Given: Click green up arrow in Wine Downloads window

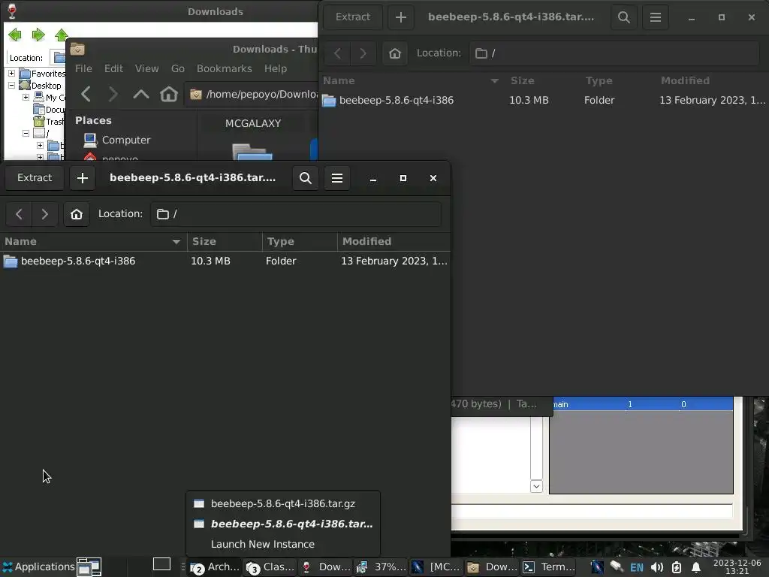Looking at the screenshot, I should [62, 35].
